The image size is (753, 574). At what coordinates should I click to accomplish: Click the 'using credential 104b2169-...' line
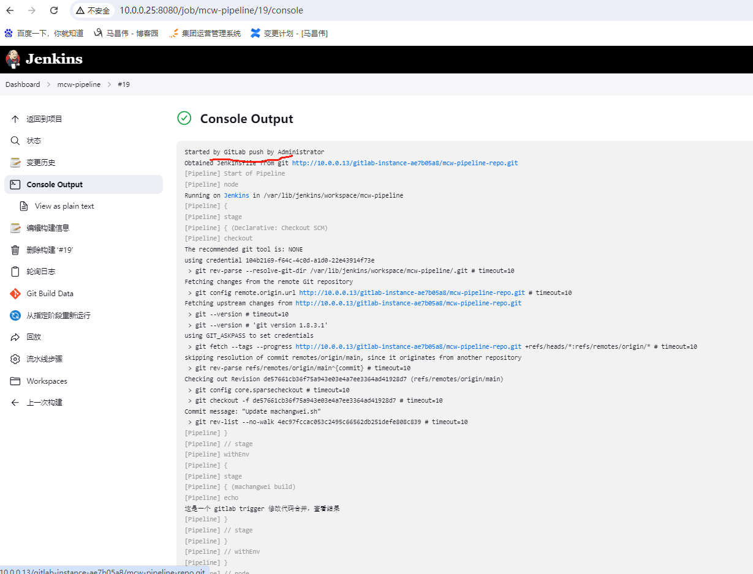pos(279,260)
